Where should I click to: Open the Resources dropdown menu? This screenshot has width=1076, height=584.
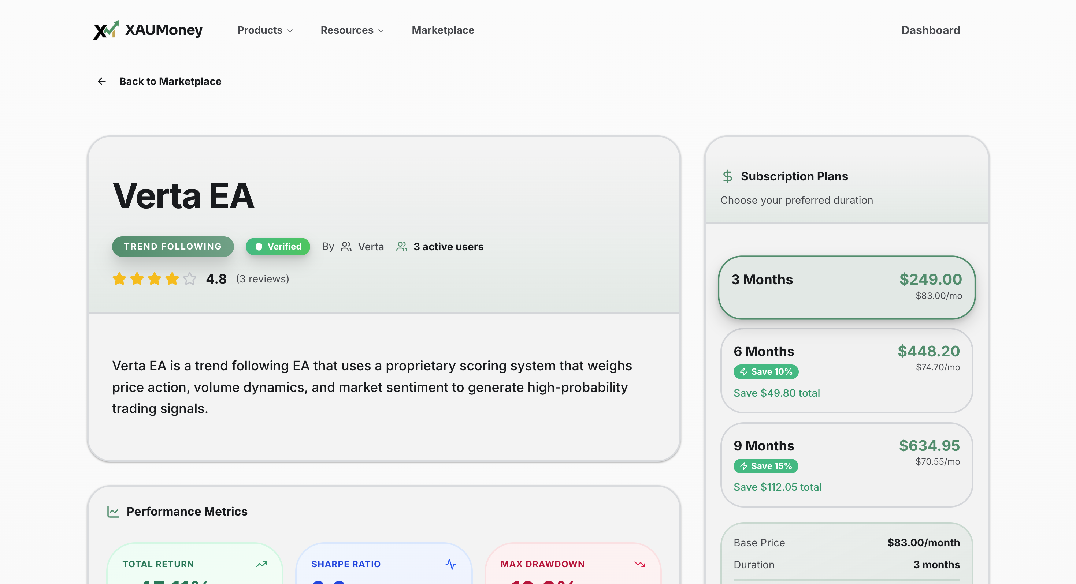[x=352, y=30]
